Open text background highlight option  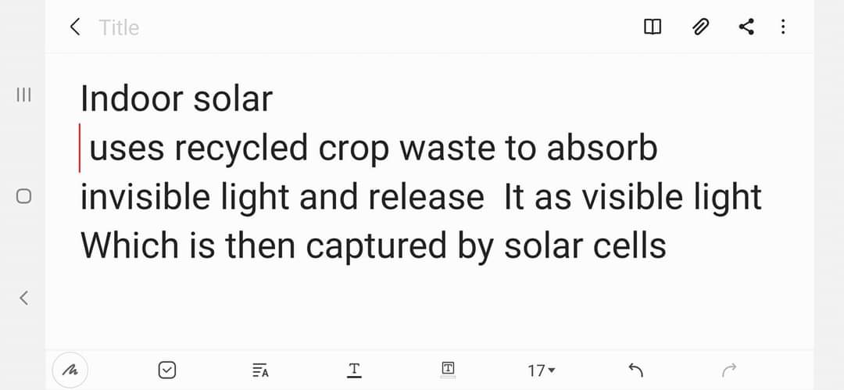pos(448,370)
